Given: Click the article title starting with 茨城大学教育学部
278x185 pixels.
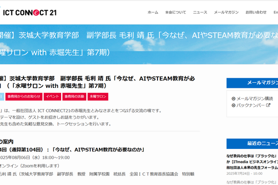Looking at the screenshot, I should coord(97,82).
